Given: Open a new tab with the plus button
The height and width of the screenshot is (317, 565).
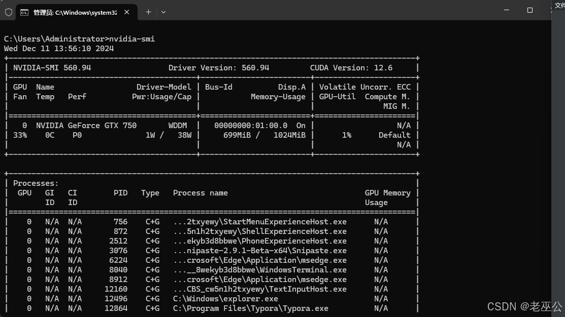Looking at the screenshot, I should pyautogui.click(x=148, y=12).
